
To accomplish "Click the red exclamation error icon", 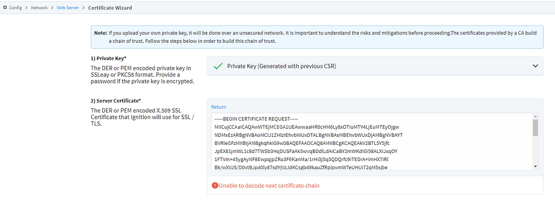I will [x=215, y=185].
